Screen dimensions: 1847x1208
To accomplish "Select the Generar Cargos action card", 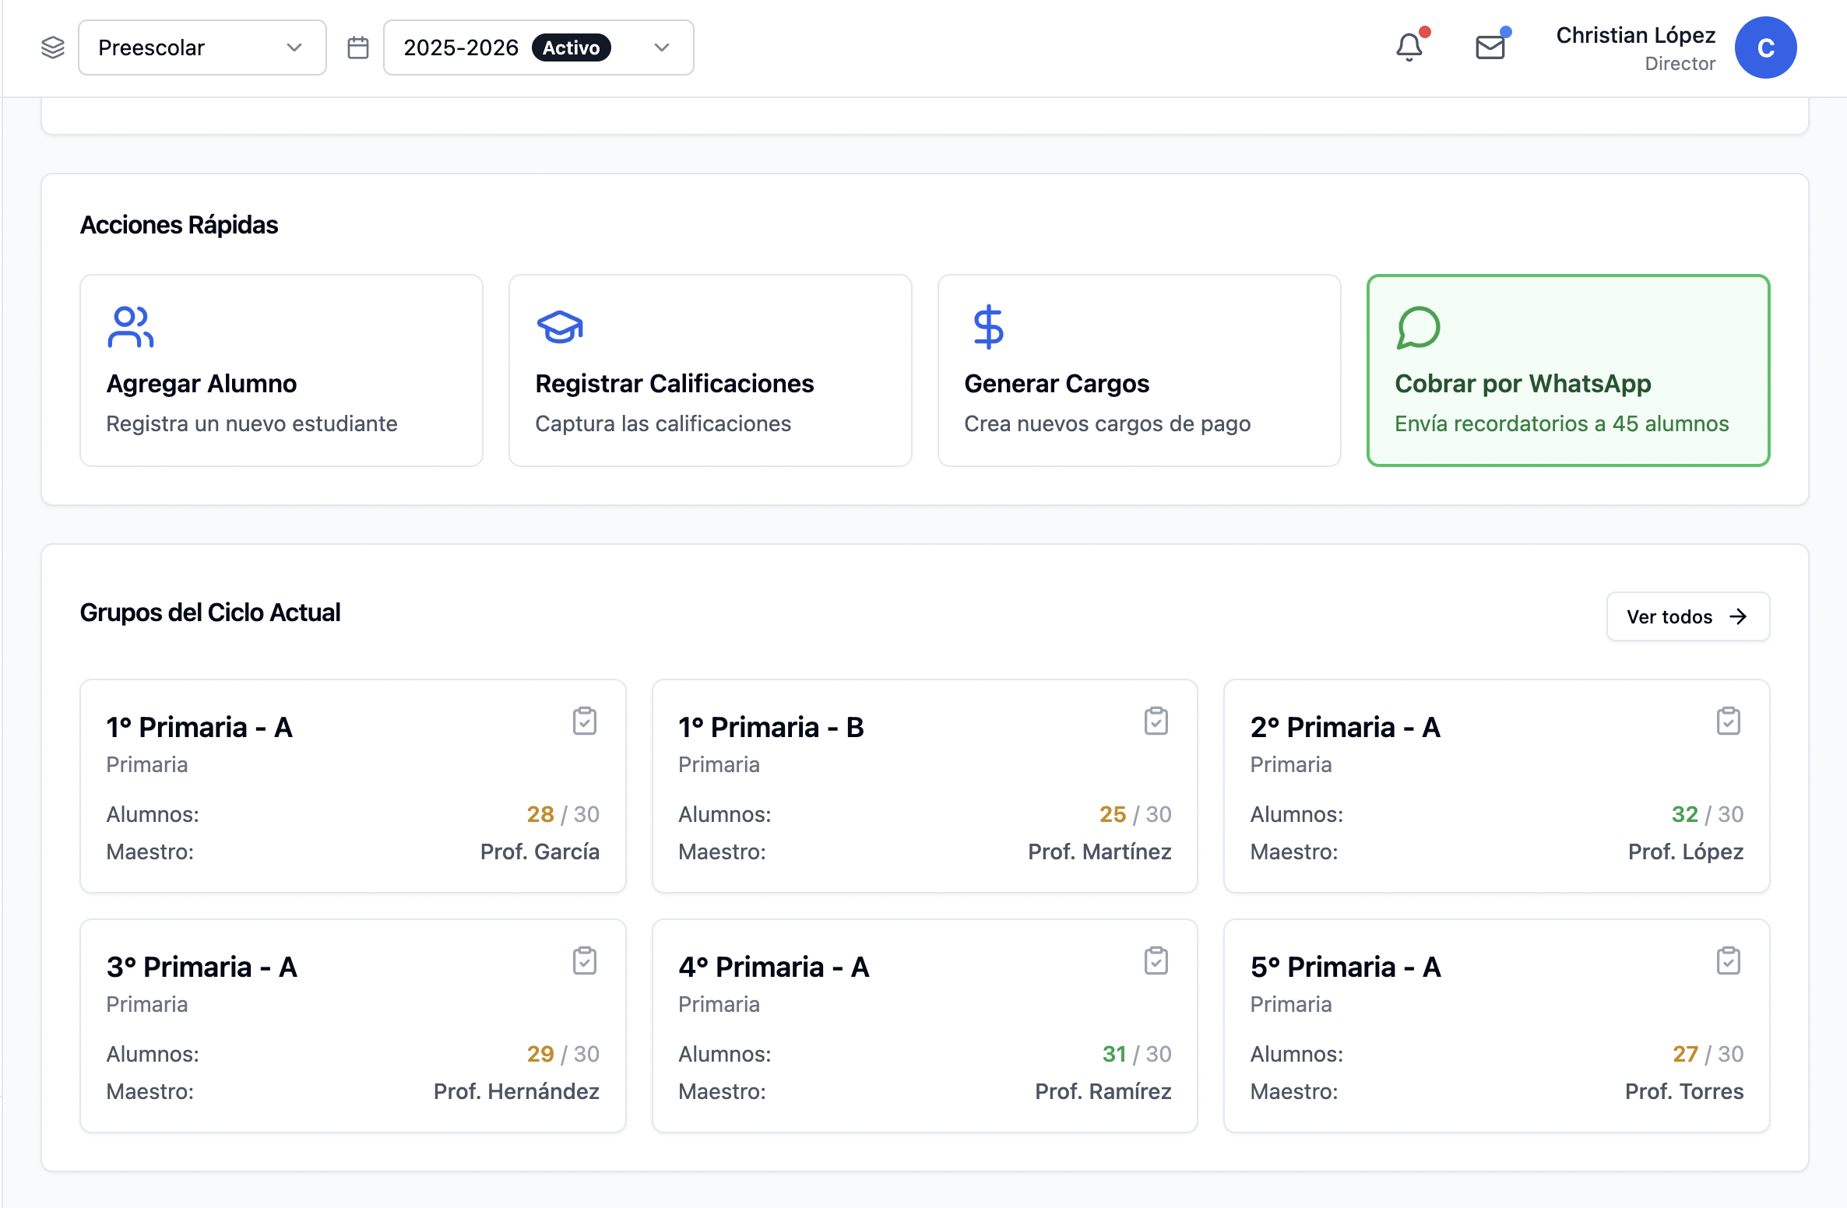I will click(1139, 370).
